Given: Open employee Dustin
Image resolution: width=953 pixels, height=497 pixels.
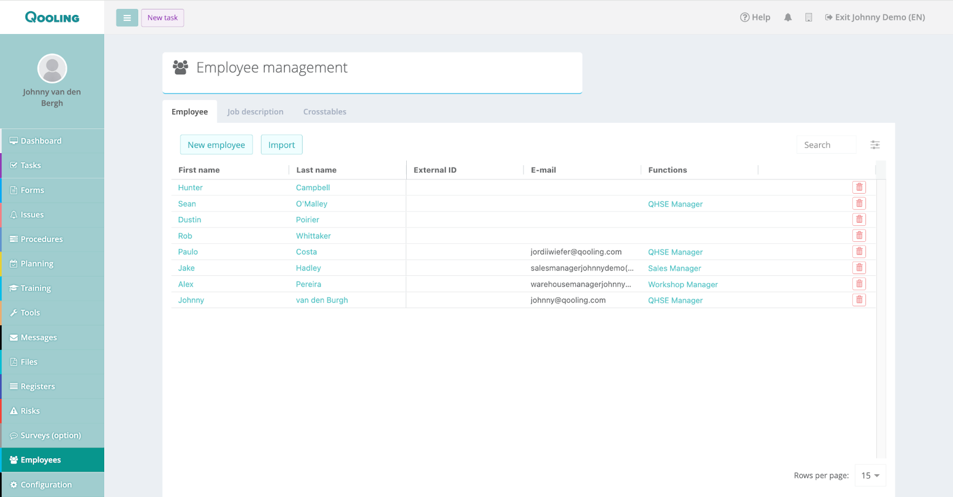Looking at the screenshot, I should pos(189,220).
